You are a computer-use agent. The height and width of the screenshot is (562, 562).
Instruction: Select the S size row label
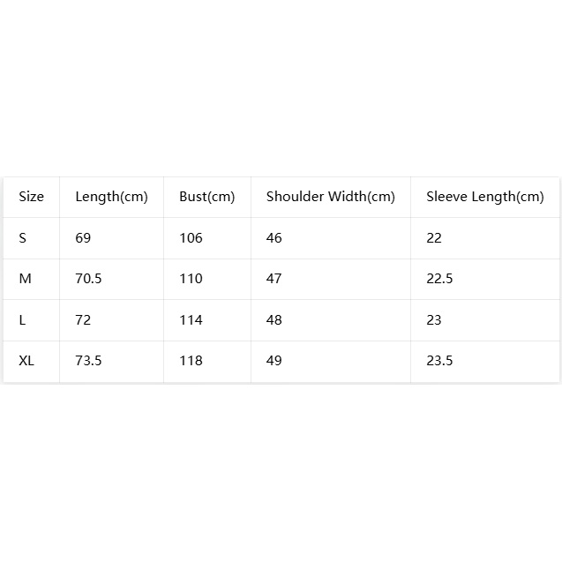[x=23, y=238]
